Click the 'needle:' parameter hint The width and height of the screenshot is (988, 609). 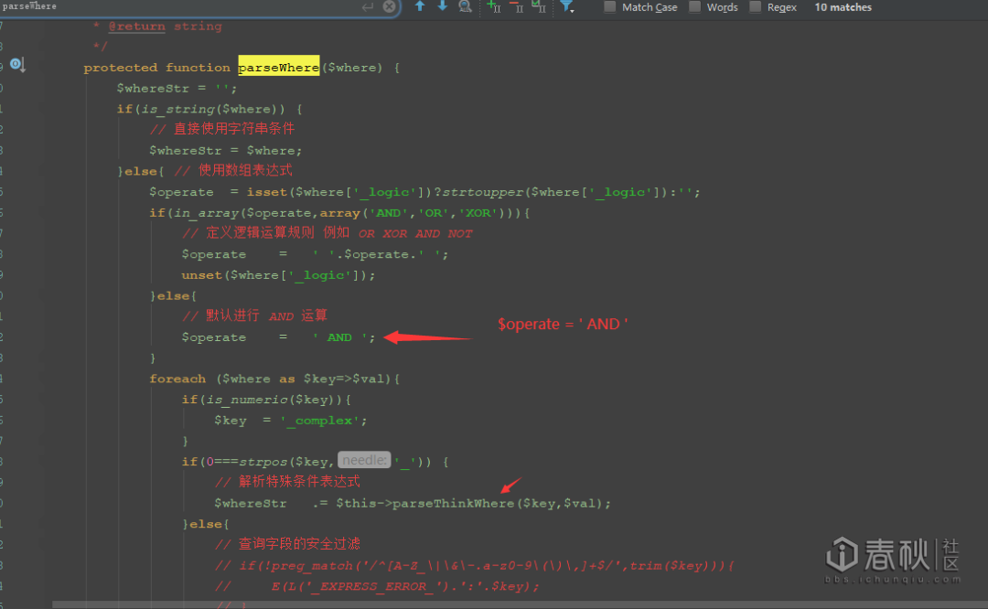coord(364,460)
